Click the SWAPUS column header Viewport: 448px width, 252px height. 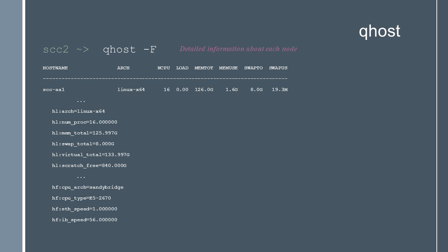pos(278,68)
